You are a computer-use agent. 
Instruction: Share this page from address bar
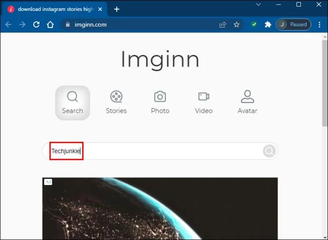click(222, 25)
